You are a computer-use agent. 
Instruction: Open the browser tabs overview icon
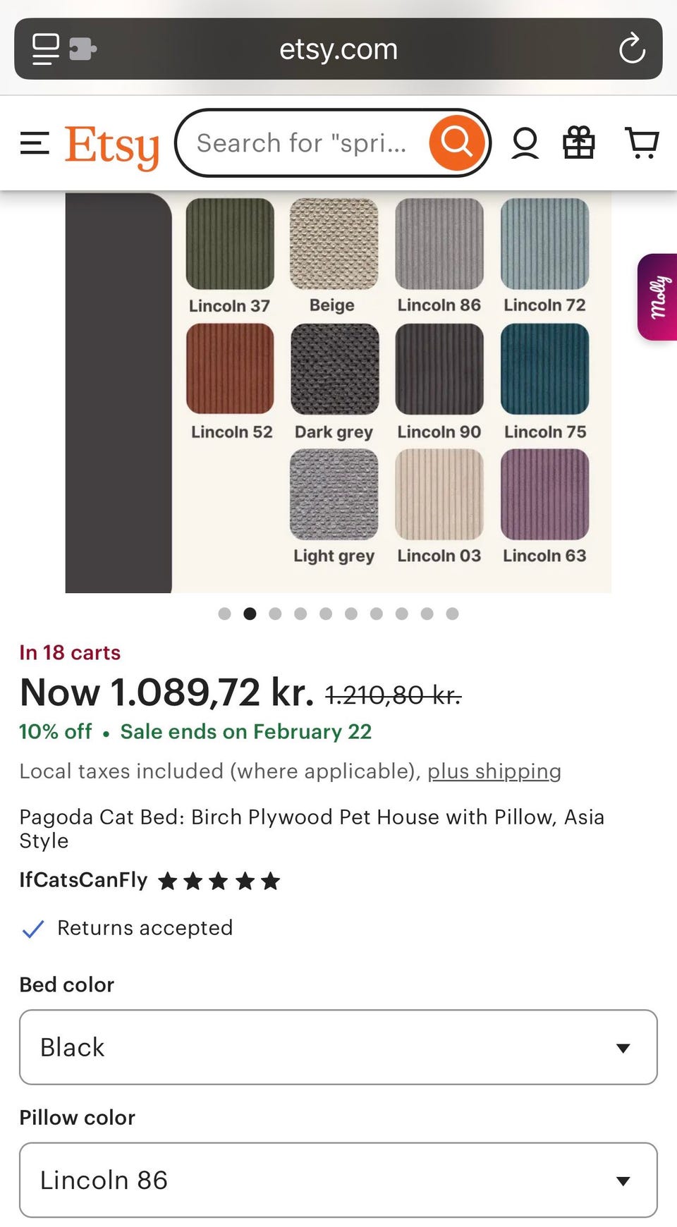(46, 49)
